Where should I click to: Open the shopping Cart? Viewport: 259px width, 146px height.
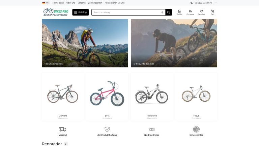[212, 11]
